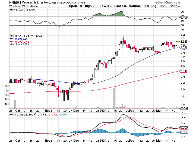Click the Open 3.98 value
Screen dimensions: 190x143
(x=76, y=6)
